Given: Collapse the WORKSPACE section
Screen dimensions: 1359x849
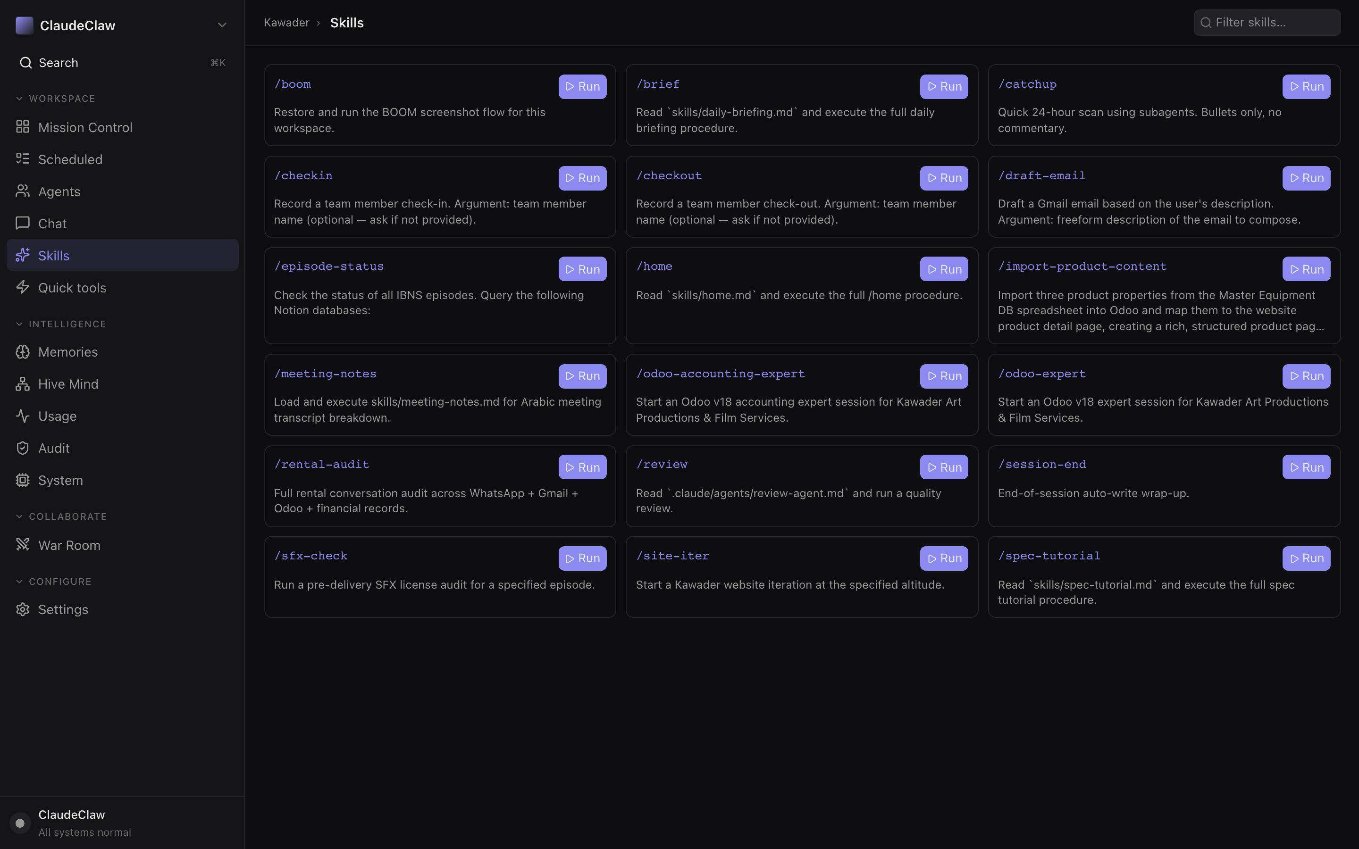Looking at the screenshot, I should (55, 98).
